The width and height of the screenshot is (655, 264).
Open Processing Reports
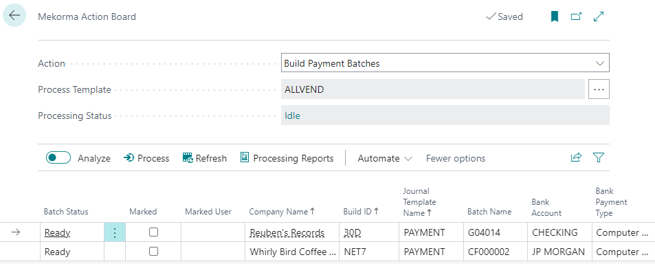point(287,158)
